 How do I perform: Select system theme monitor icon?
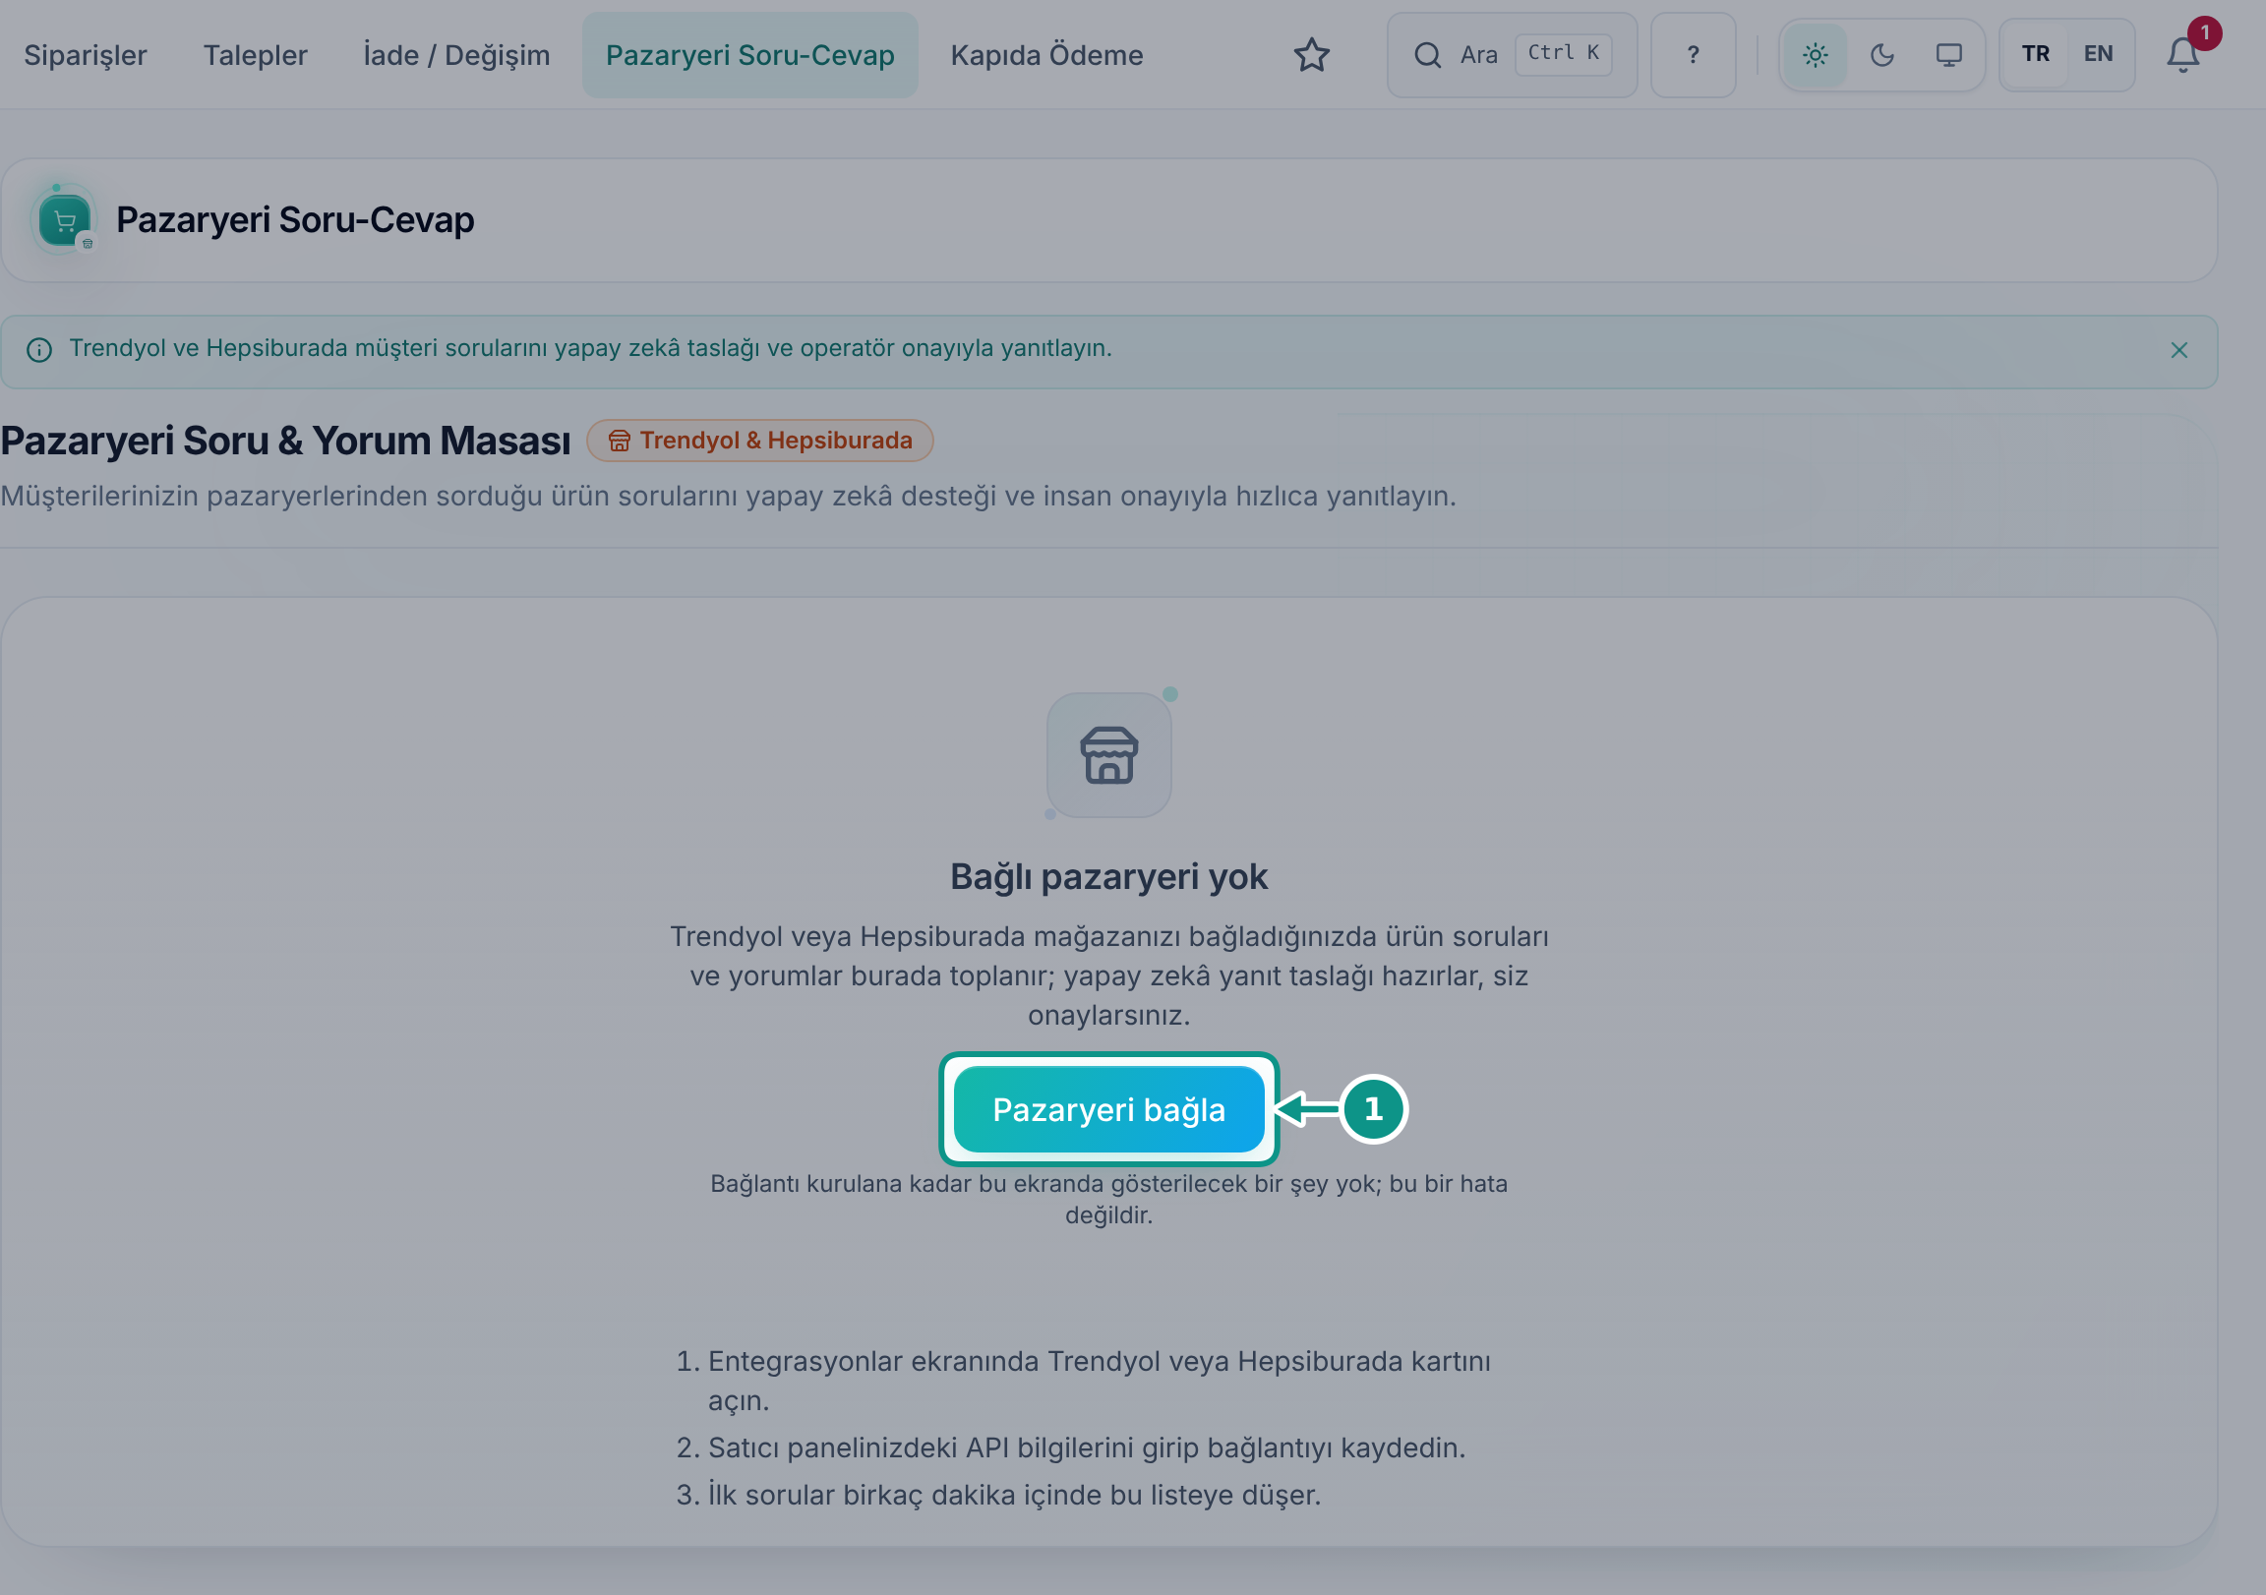click(x=1947, y=55)
